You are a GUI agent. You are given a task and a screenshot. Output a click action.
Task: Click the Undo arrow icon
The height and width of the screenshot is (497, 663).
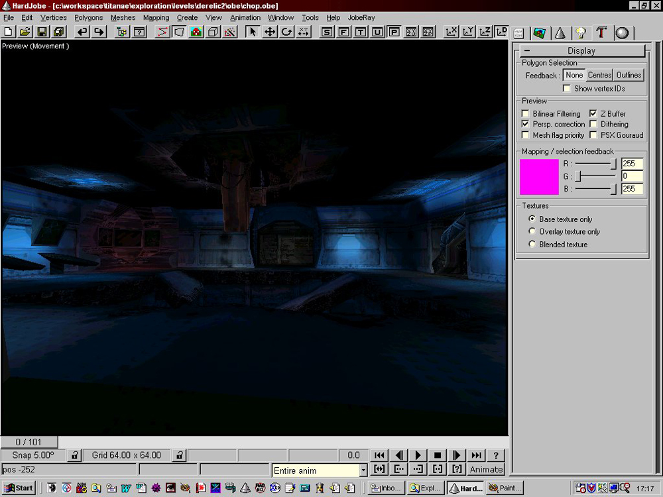[82, 32]
